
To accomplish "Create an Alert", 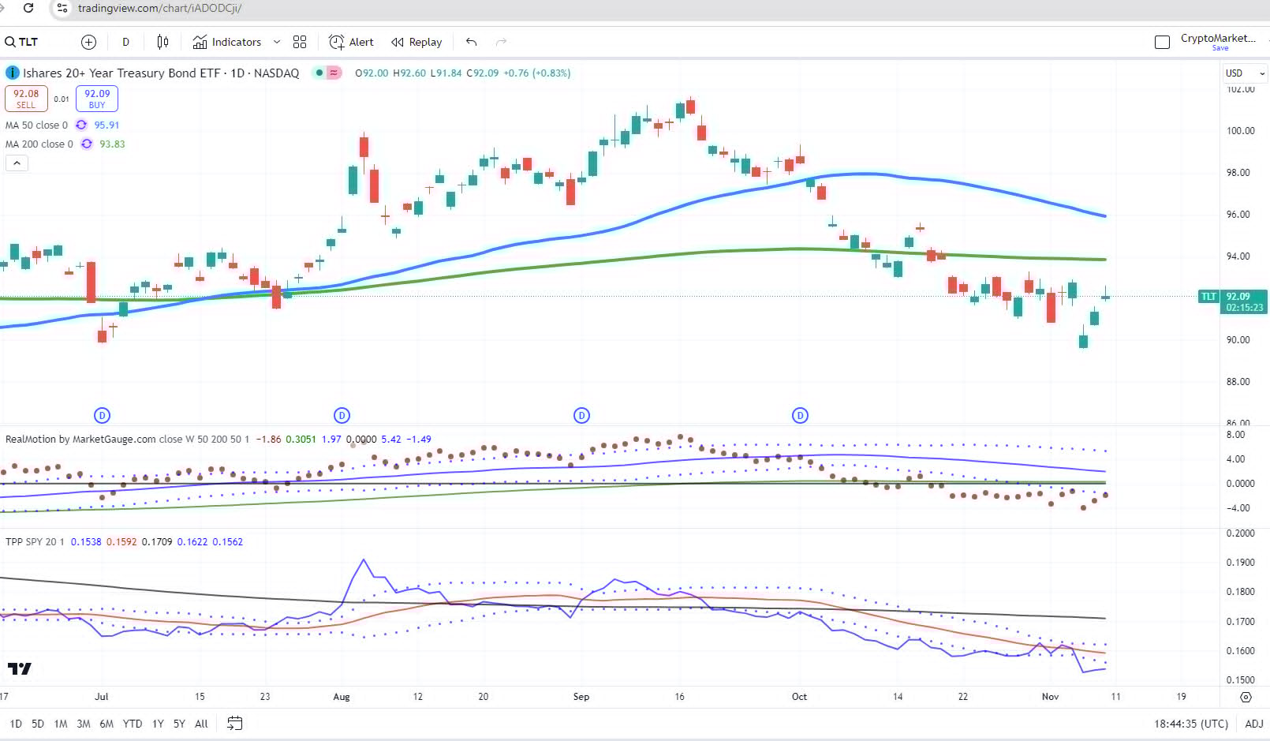I will pyautogui.click(x=351, y=42).
